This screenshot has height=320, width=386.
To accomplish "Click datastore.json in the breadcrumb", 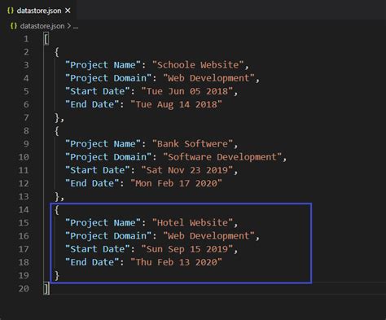I will pyautogui.click(x=42, y=26).
